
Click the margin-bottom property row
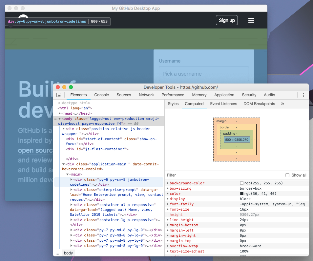[184, 225]
